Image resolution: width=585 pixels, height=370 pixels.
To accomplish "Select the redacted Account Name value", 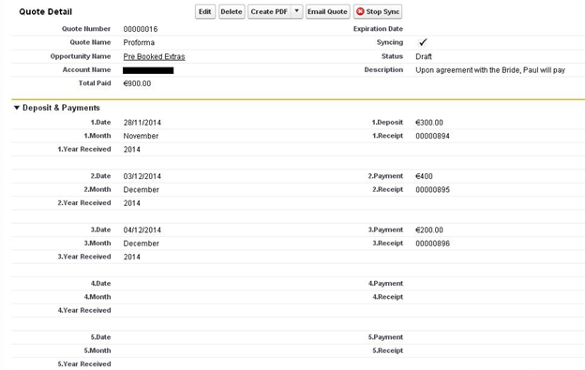I will tap(148, 70).
